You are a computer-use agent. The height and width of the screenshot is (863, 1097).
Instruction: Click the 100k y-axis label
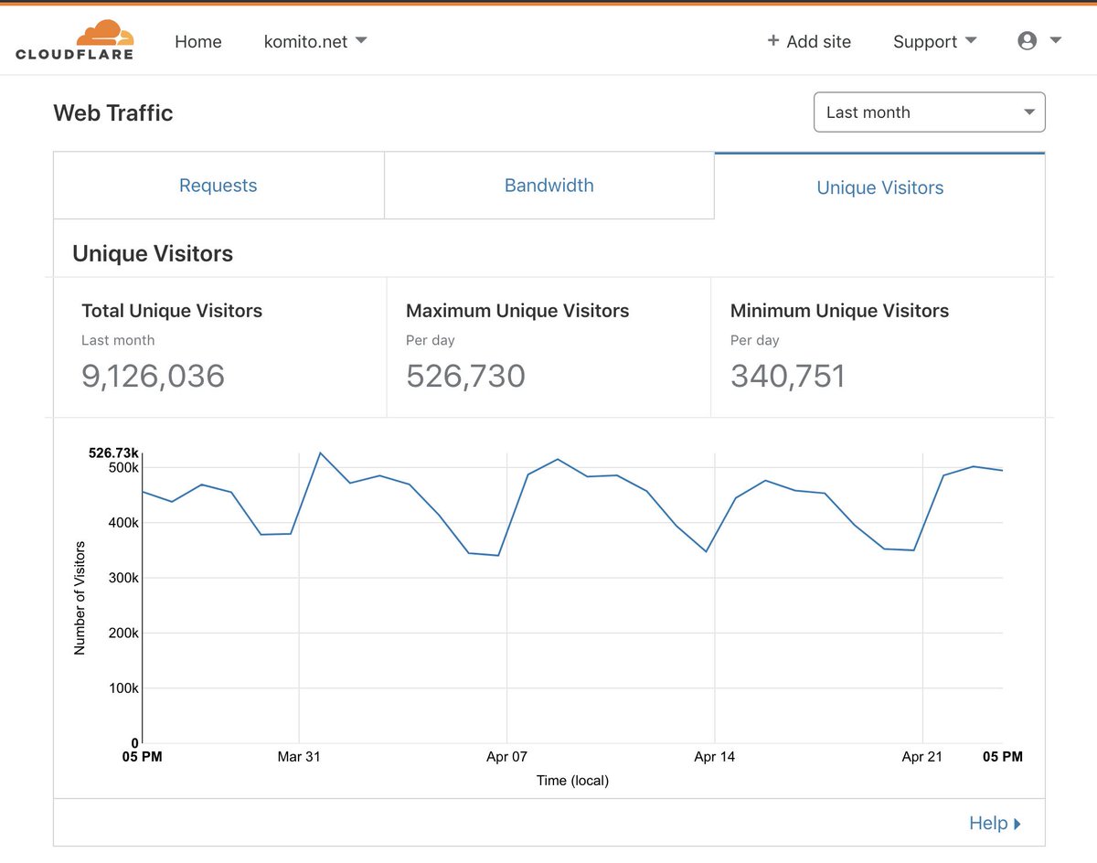tap(123, 688)
